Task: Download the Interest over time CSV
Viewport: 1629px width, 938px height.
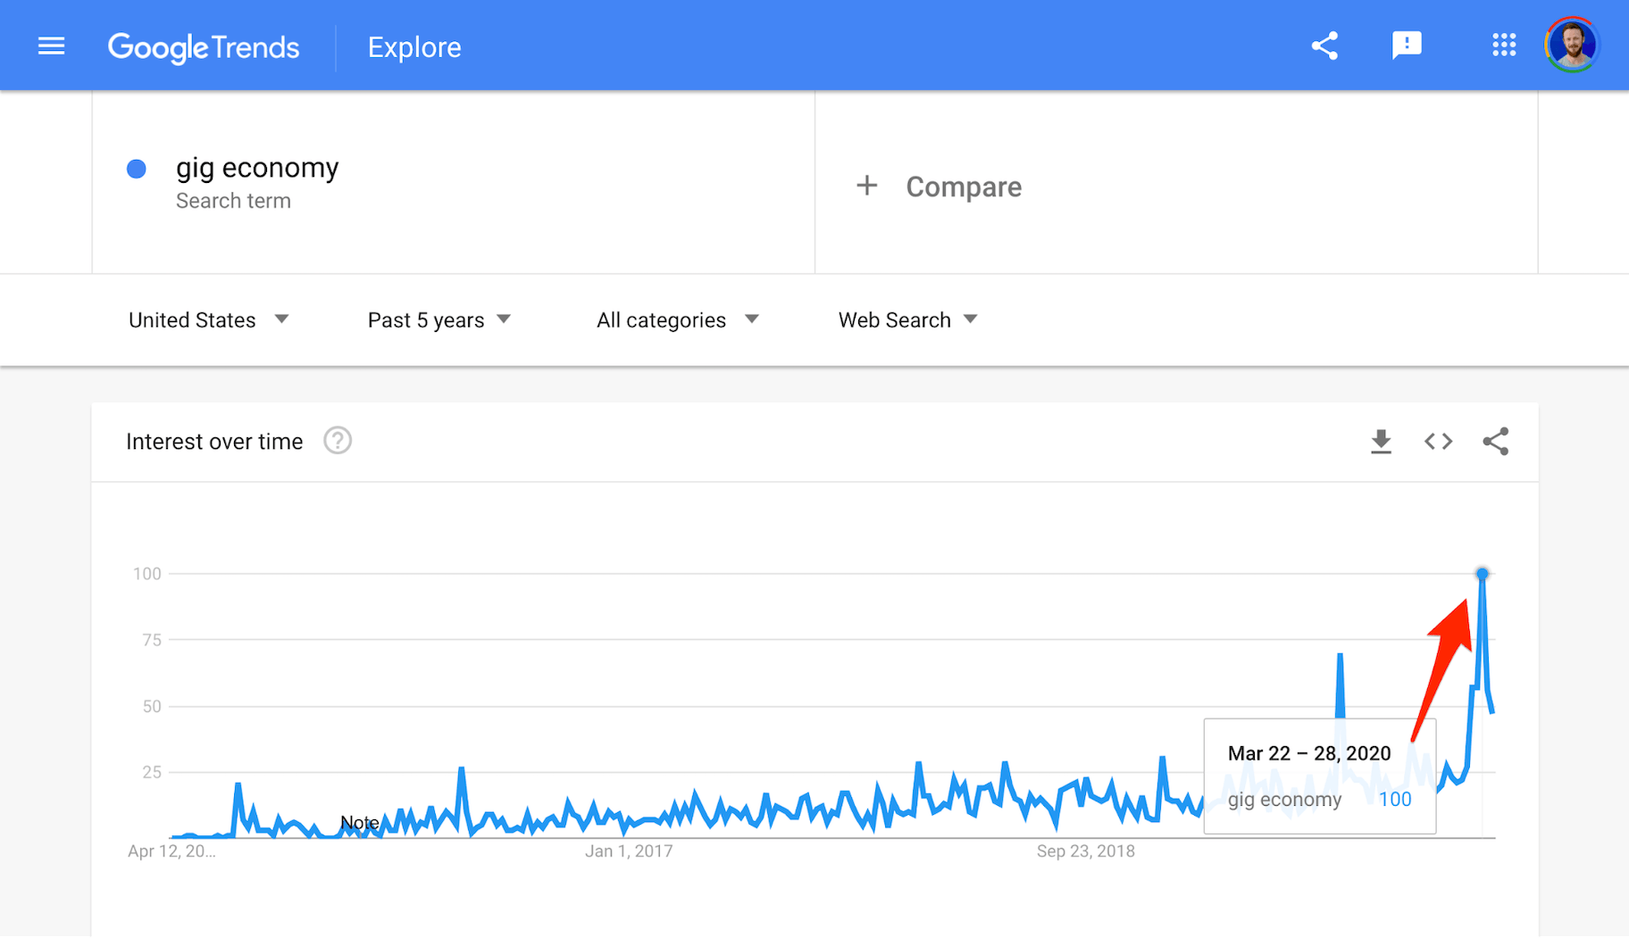Action: [x=1381, y=441]
